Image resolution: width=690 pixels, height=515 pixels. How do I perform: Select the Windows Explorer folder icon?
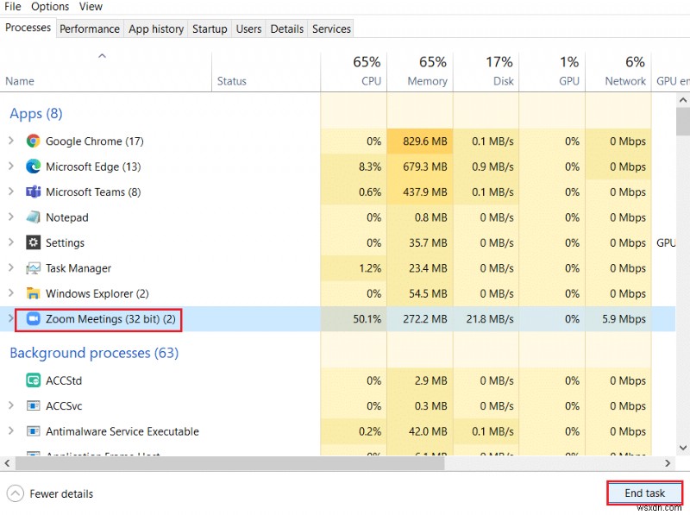tap(33, 293)
